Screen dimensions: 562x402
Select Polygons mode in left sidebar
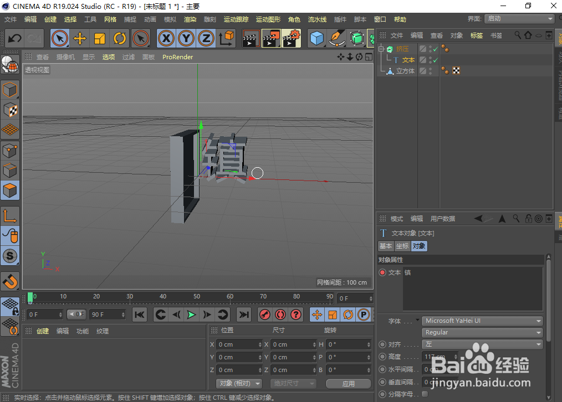[10, 190]
